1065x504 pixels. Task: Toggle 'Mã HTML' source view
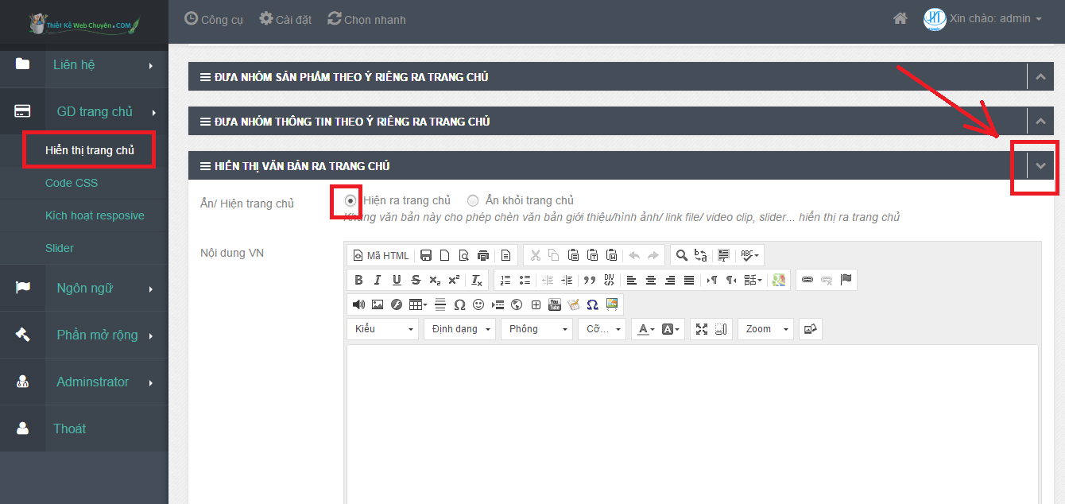[x=381, y=255]
